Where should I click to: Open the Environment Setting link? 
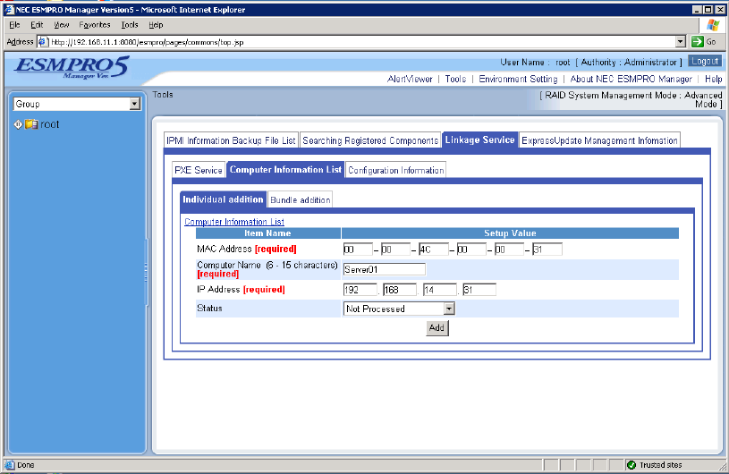point(518,79)
